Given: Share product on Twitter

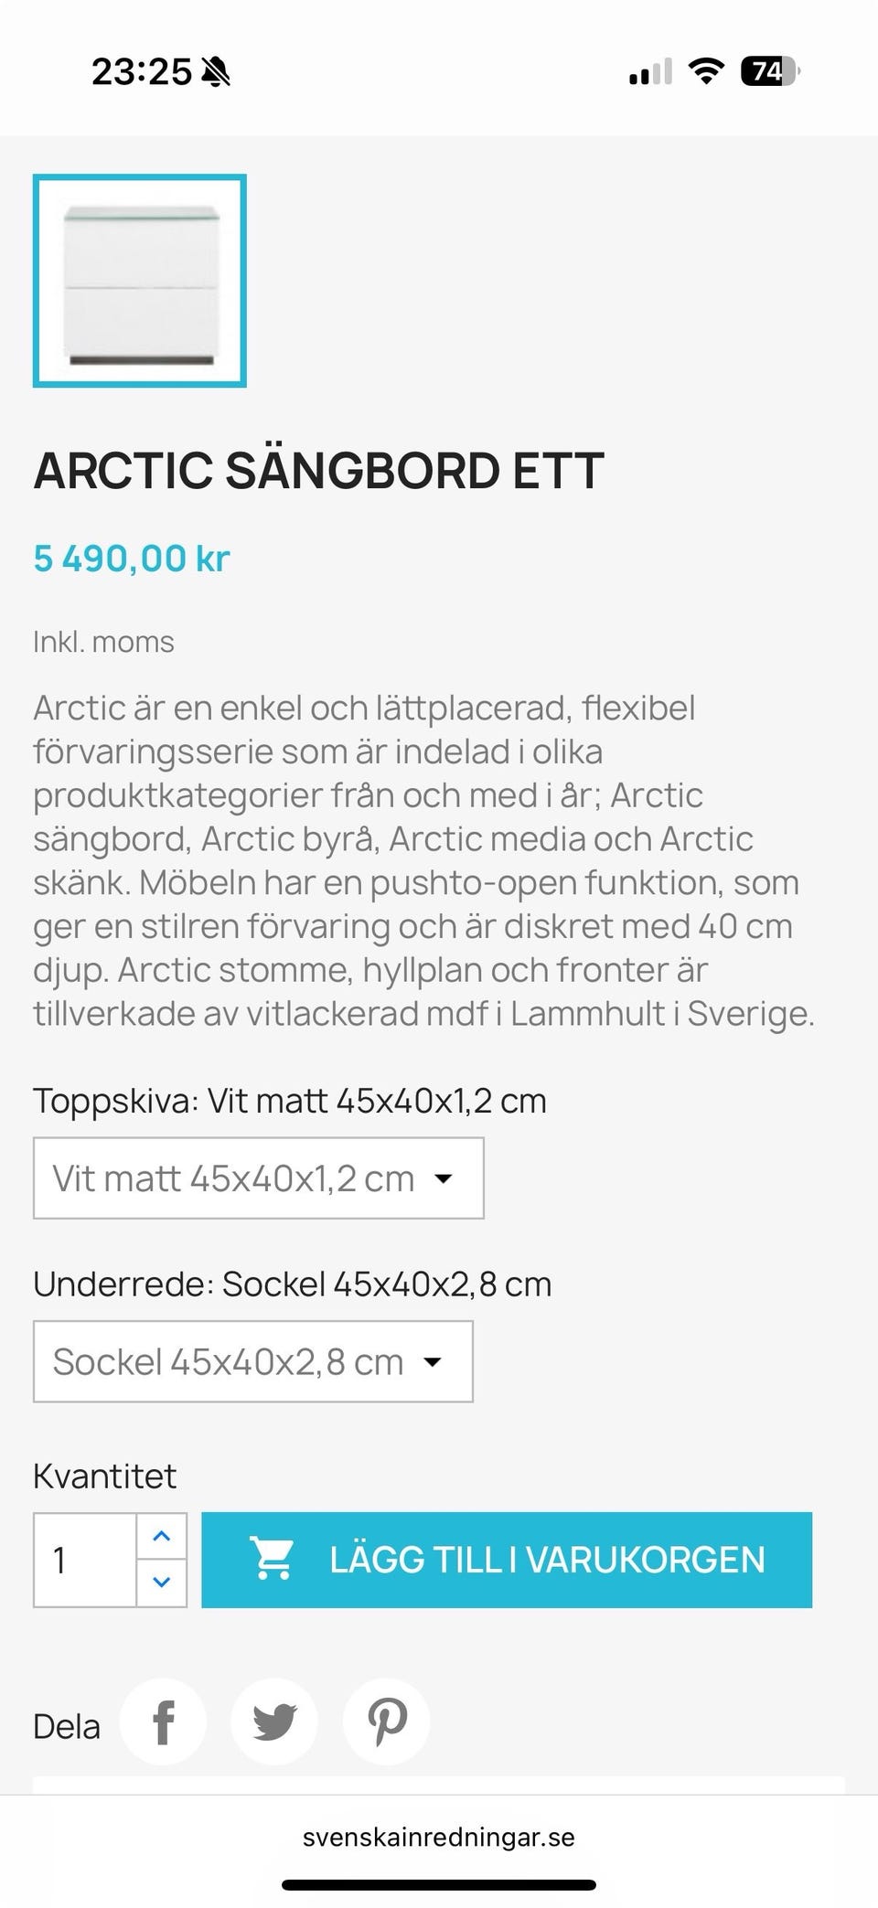Looking at the screenshot, I should [274, 1721].
